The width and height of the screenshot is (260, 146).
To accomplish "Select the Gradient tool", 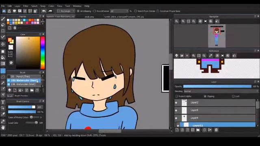I will click(x=3, y=64).
